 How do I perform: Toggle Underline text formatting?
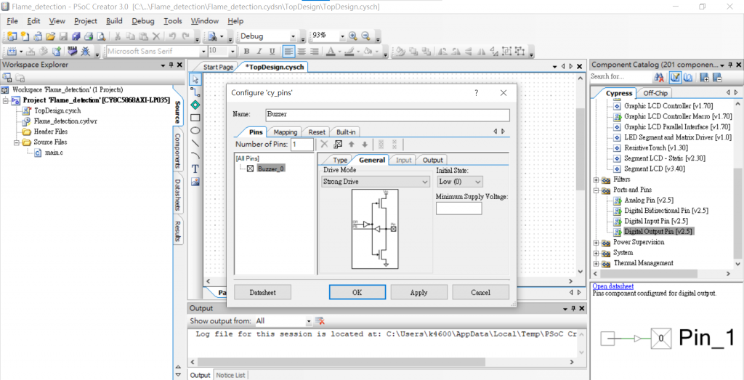pos(272,52)
